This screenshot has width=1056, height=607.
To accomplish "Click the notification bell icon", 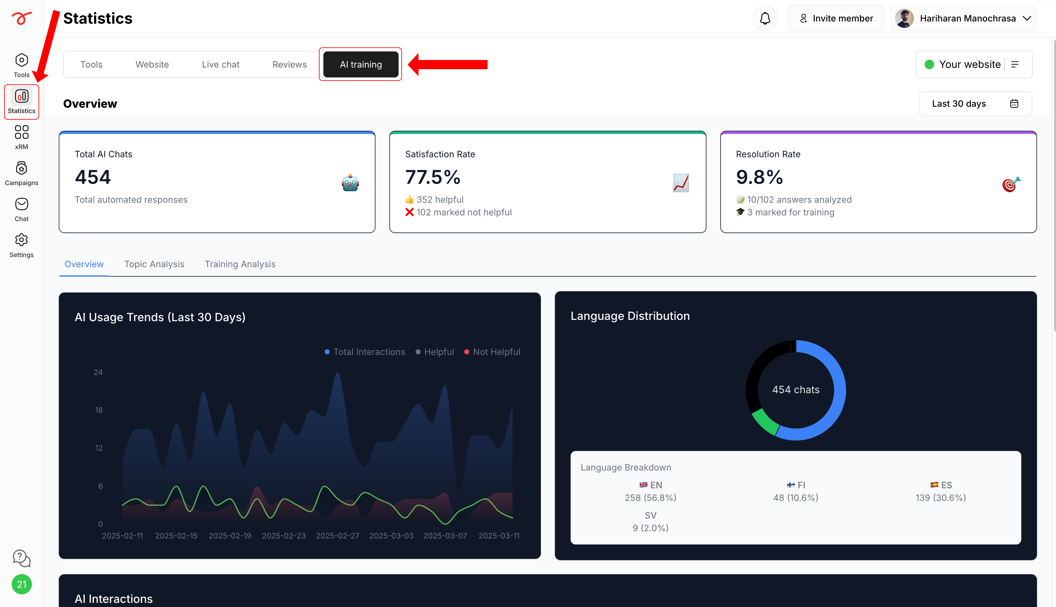I will pos(765,18).
